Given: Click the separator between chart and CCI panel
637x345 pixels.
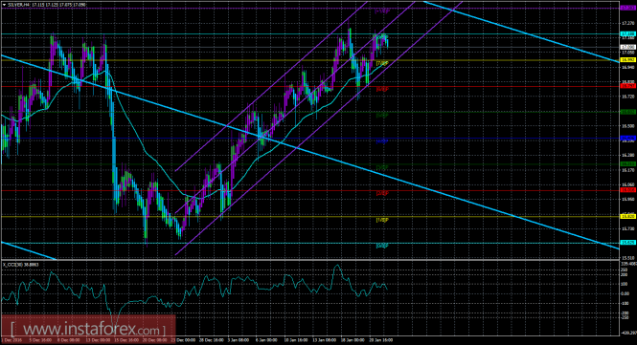Looking at the screenshot, I should [x=309, y=259].
